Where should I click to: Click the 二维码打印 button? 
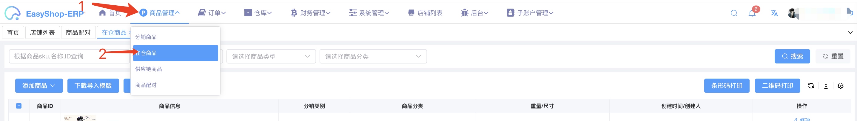(x=777, y=86)
